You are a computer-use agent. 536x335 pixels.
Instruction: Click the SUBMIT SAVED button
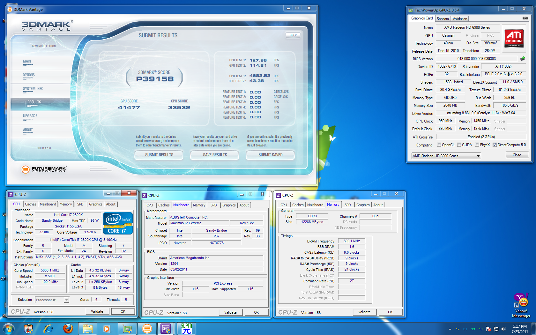270,155
